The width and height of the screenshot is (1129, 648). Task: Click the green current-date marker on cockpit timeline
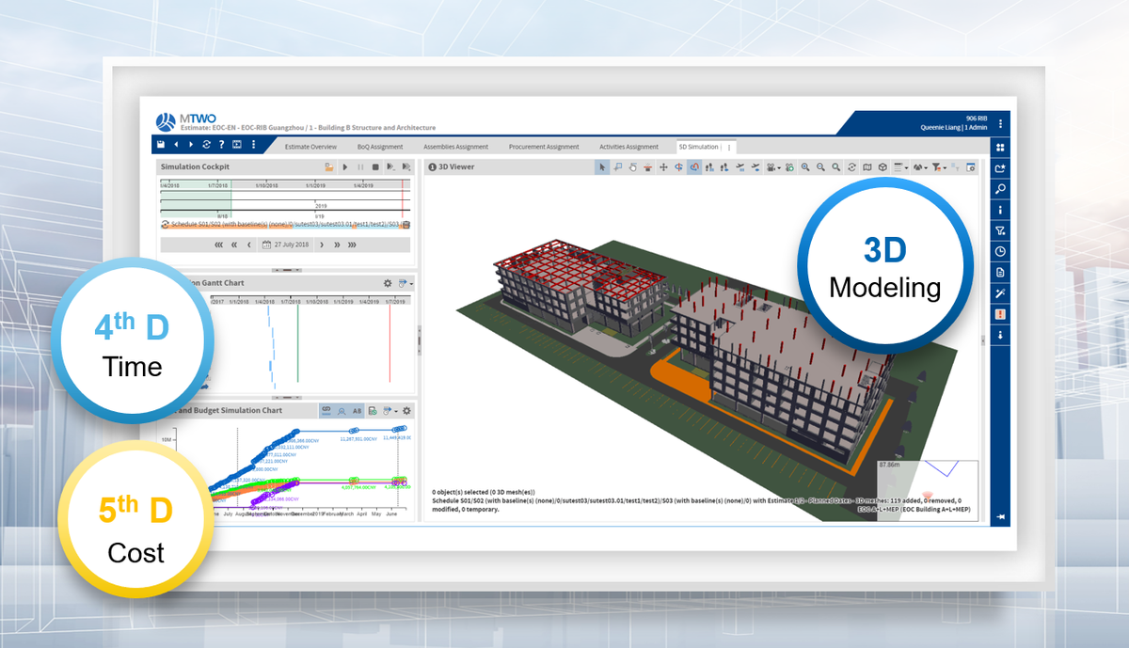[x=231, y=198]
